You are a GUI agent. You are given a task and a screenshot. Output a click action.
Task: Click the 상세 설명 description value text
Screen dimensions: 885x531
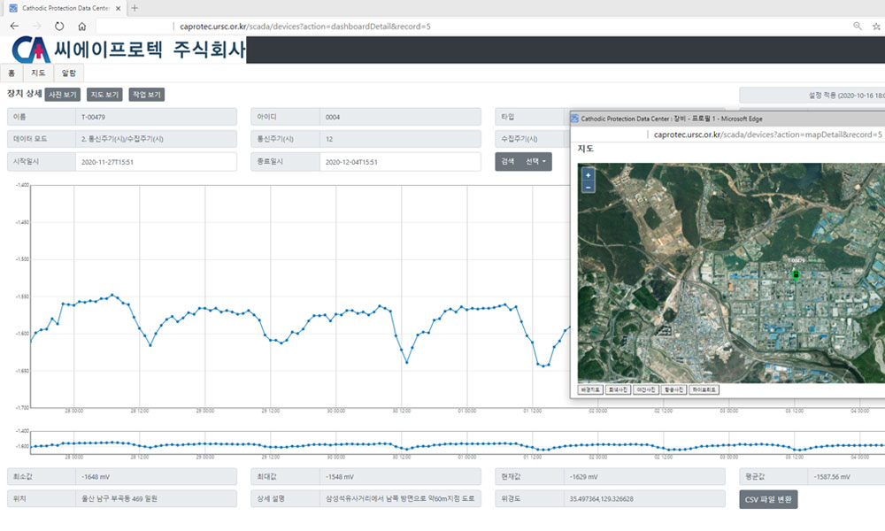click(x=400, y=499)
